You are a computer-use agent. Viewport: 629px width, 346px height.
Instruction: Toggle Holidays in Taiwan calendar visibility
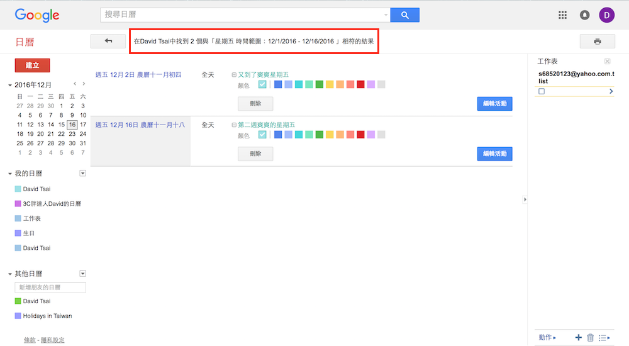18,316
